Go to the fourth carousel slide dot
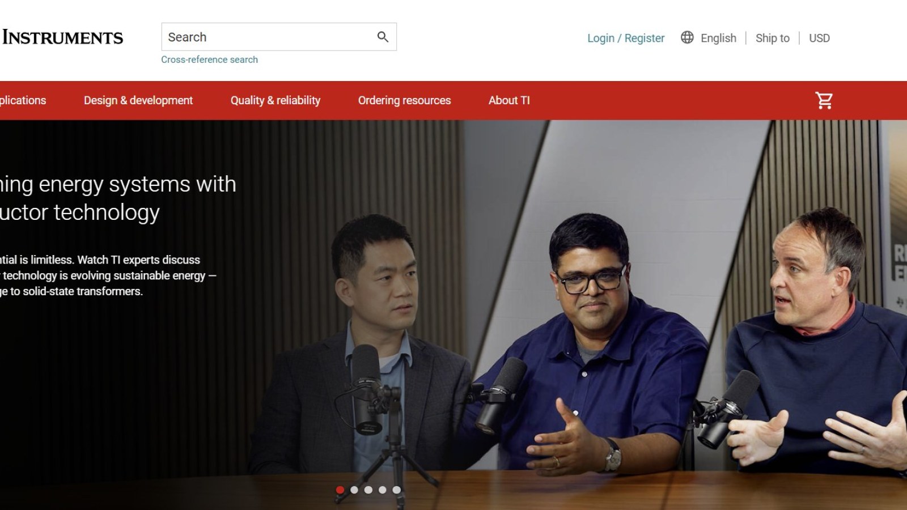The image size is (907, 510). click(x=383, y=490)
